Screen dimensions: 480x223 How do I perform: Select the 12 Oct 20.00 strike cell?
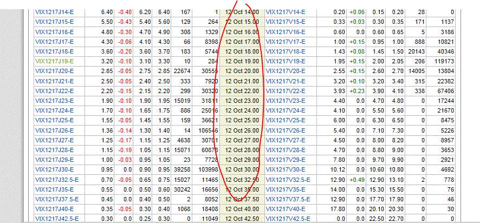242,71
